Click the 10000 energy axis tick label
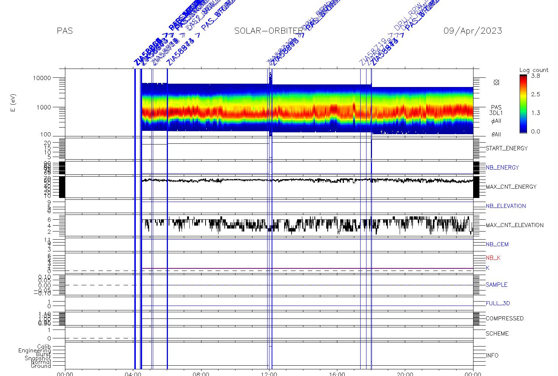Screen dimensions: 558x376 (41, 78)
